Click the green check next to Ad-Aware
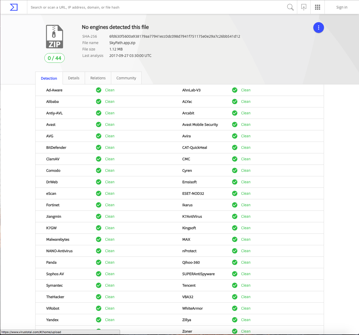359x335 pixels. pyautogui.click(x=99, y=90)
